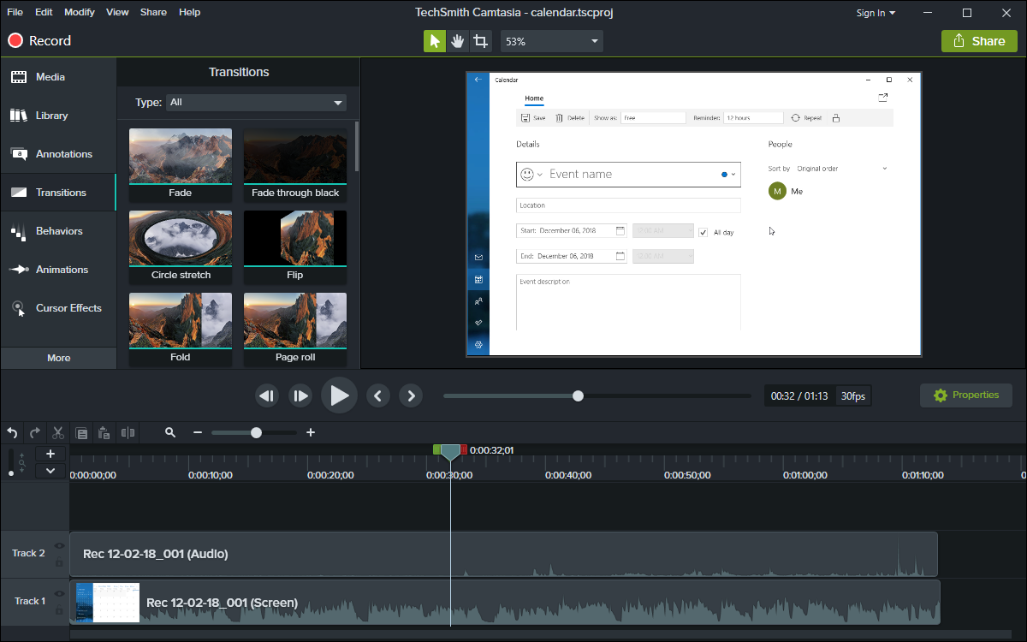Viewport: 1027px width, 642px height.
Task: Start a new recording with the Record button
Action: pos(39,40)
